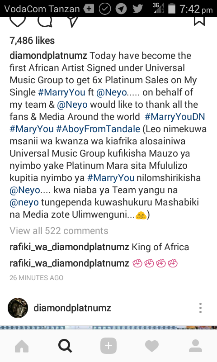Open rafiki_wa_diamondplatnumz King of Africa commenter

coord(69,247)
